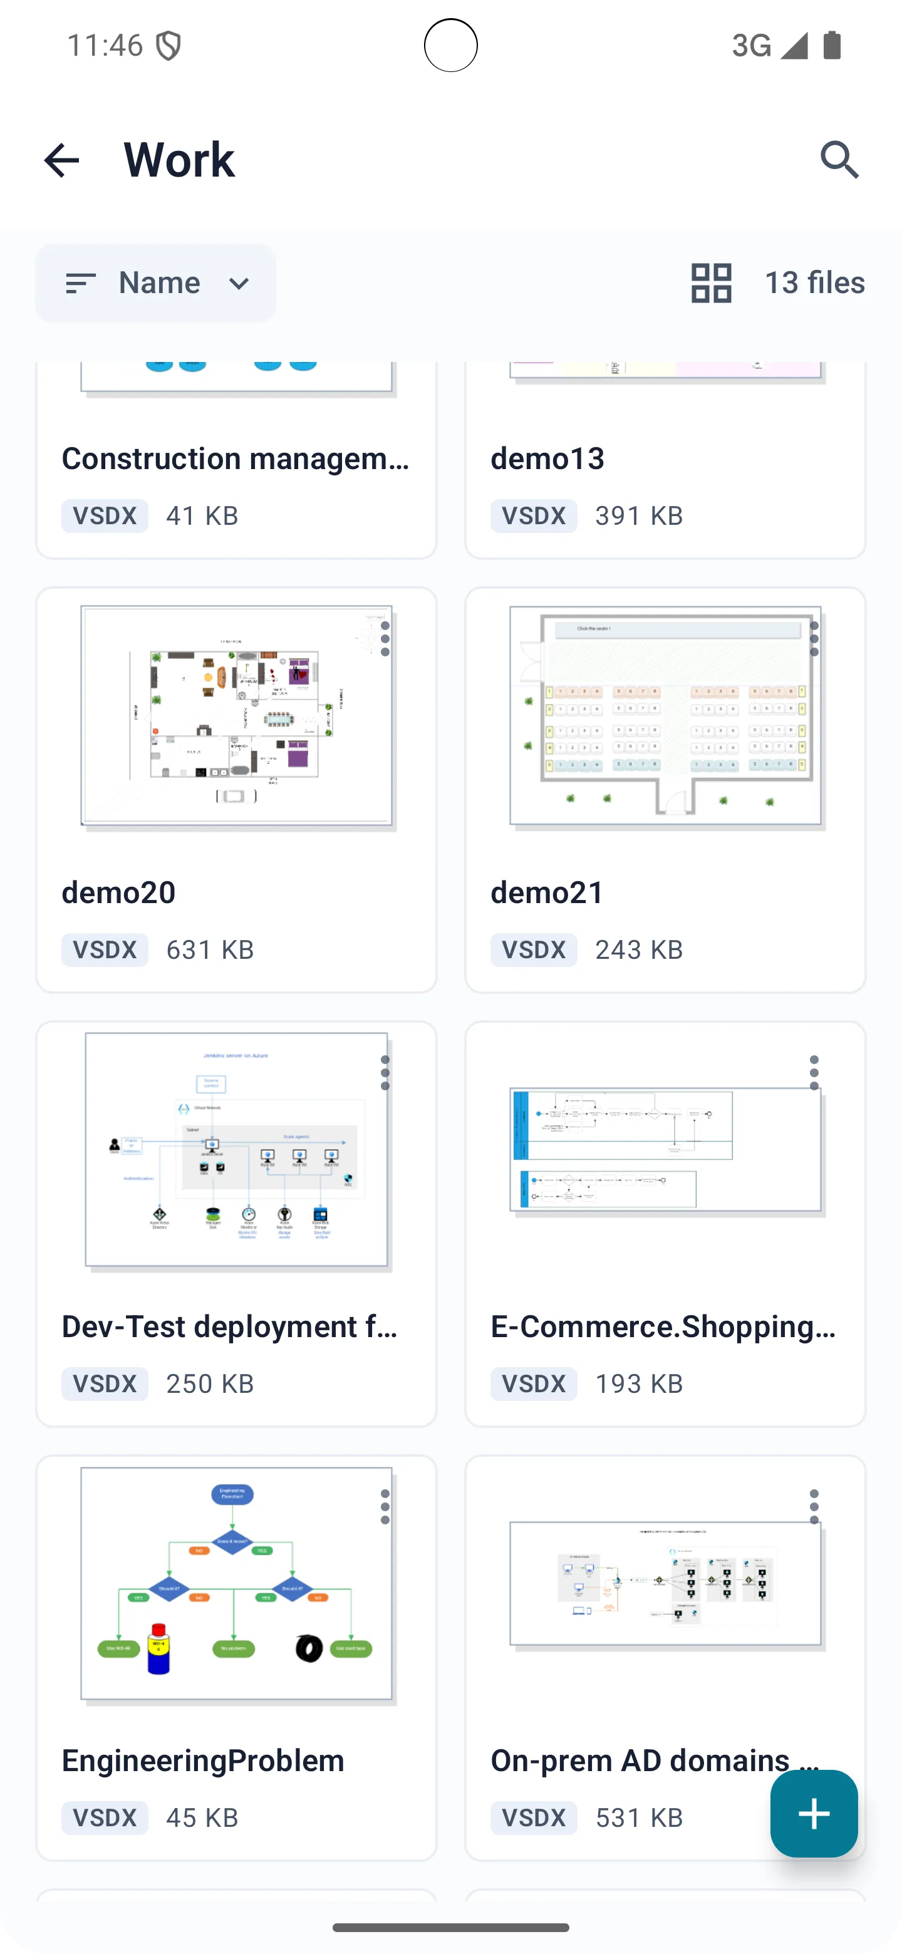Tap the 193 KB size label

click(640, 1383)
